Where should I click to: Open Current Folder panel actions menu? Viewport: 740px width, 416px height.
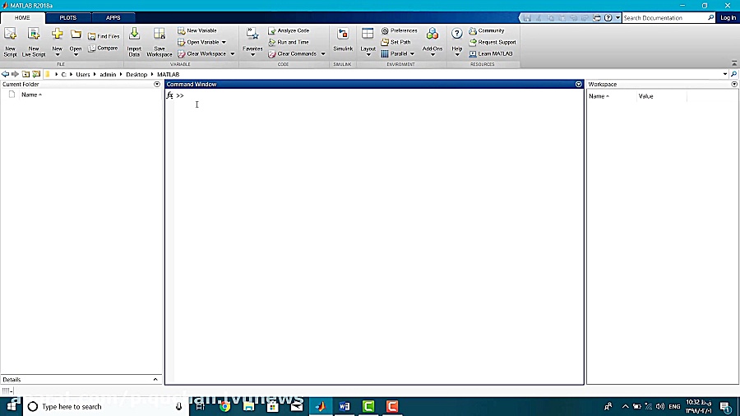pyautogui.click(x=157, y=85)
